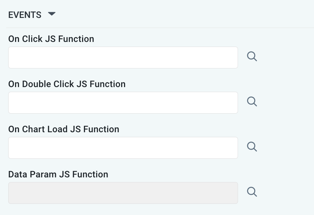Click magnifier next to Data Param JS Function
This screenshot has width=314, height=215.
pos(252,192)
